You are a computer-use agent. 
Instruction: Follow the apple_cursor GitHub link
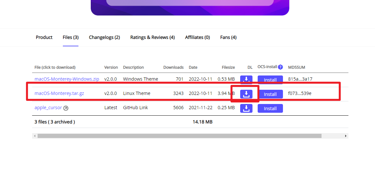point(48,108)
